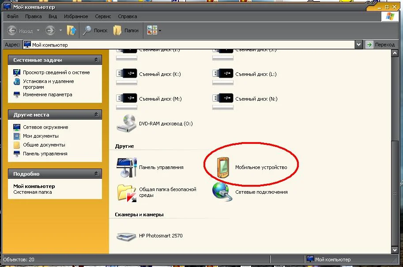Open the forward history dropdown arrow
This screenshot has height=267, width=403.
[x=60, y=30]
